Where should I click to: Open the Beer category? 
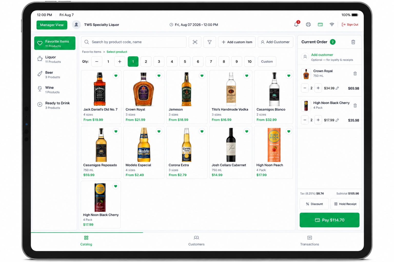coord(55,74)
